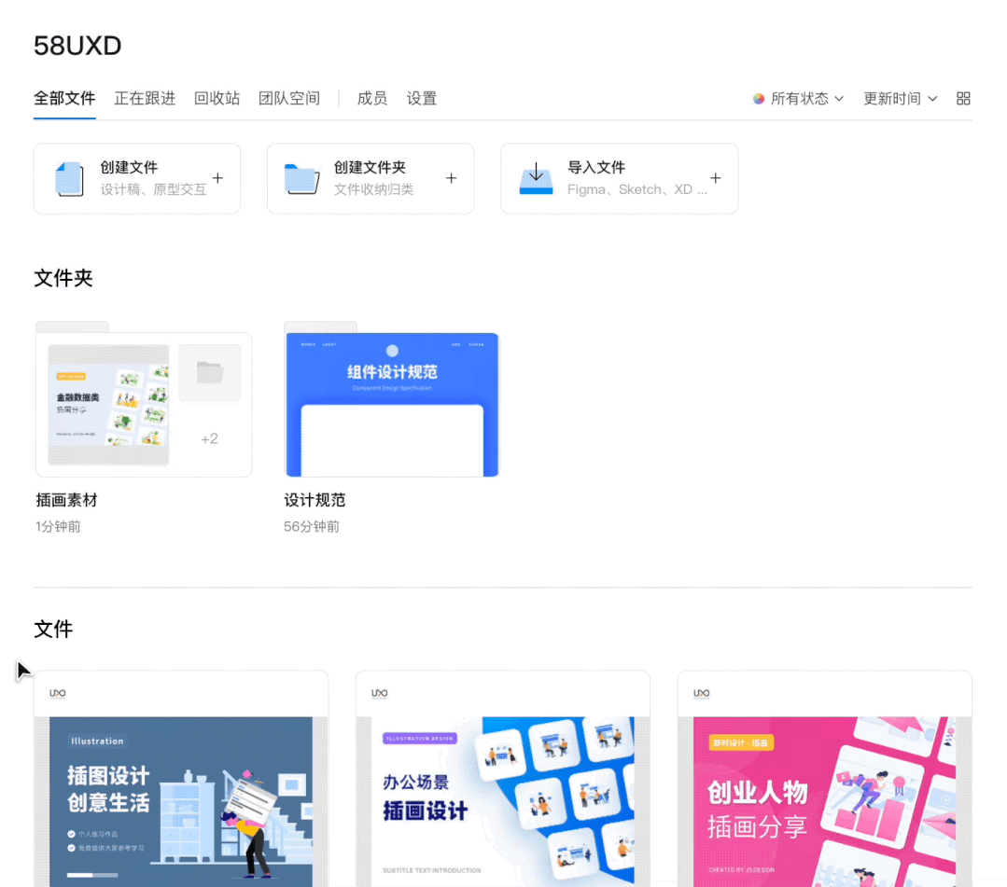This screenshot has width=1007, height=887.
Task: Click the 文件 section heading
Action: click(53, 629)
